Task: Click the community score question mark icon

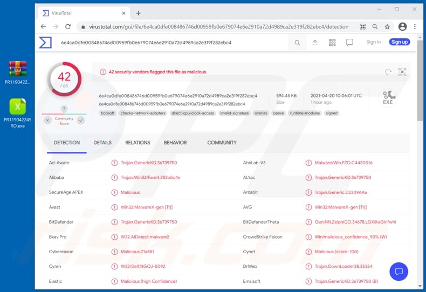Action: (64, 109)
